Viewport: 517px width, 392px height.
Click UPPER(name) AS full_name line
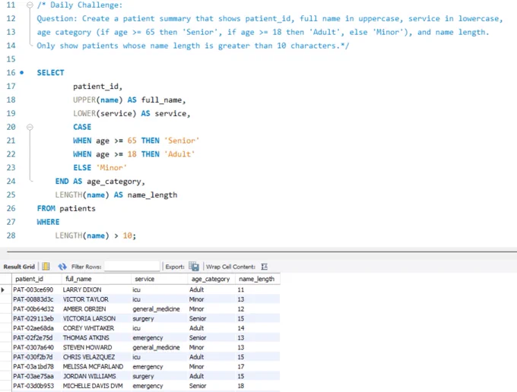tap(129, 100)
